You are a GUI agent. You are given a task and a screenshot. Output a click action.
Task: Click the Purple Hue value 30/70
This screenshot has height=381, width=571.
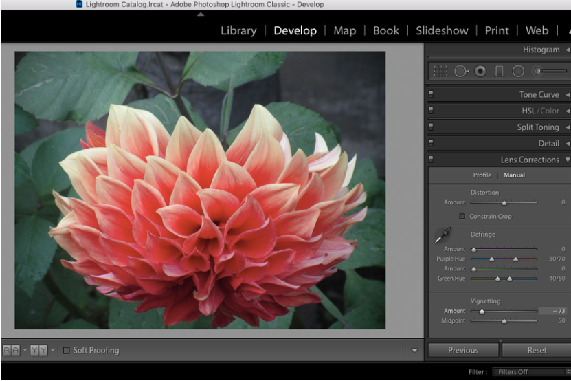[557, 259]
